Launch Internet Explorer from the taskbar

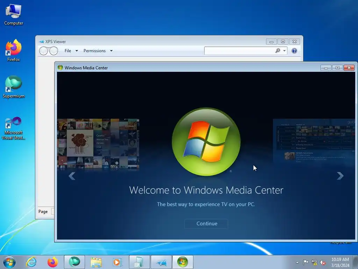[31, 262]
